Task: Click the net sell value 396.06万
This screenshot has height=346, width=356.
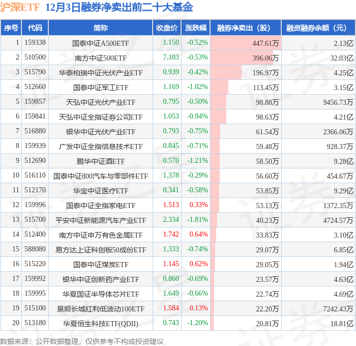Action: [265, 58]
